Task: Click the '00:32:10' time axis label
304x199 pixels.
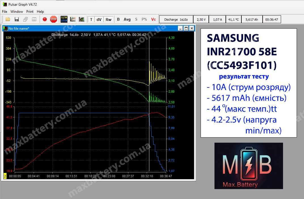Action: pyautogui.click(x=147, y=176)
